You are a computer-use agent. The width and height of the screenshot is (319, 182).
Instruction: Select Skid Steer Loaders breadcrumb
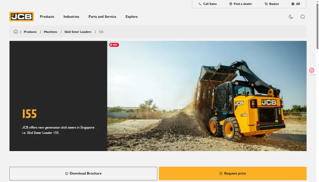(x=78, y=32)
